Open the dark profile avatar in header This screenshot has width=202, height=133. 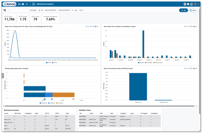coord(195,4)
